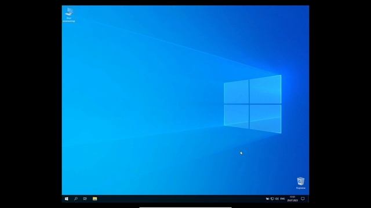Open the network status tray icon
This screenshot has height=208, width=371.
[x=272, y=199]
